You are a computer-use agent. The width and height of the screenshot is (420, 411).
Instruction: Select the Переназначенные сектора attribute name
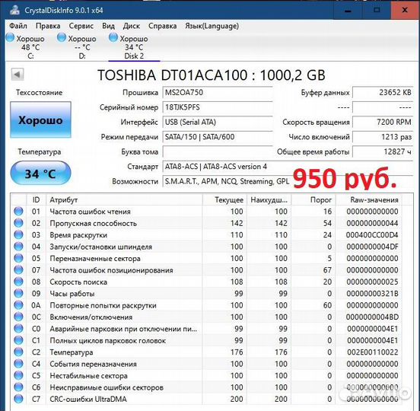[x=95, y=259]
